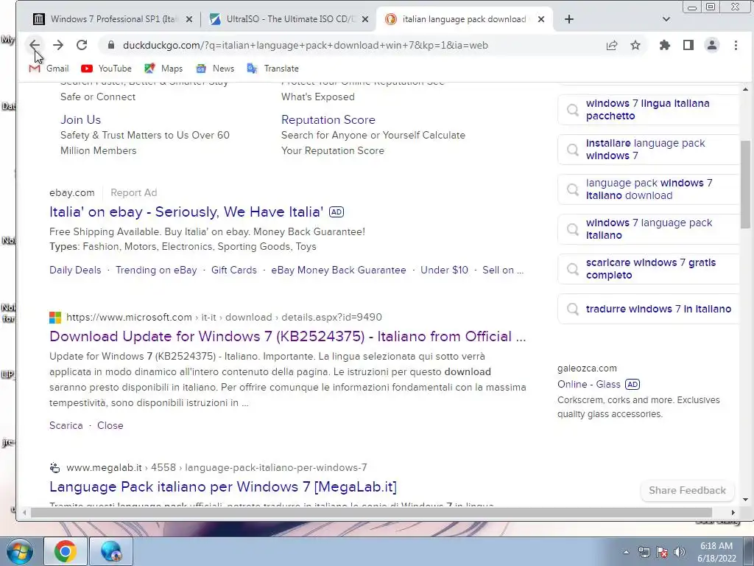Select suggestion windows 7 language pack italiano
This screenshot has height=566, width=754.
(648, 229)
